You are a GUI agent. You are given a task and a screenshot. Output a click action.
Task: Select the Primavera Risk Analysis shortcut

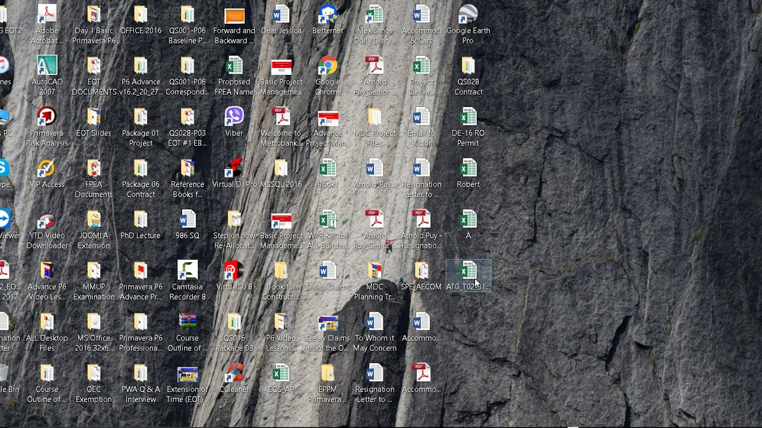coord(47,117)
